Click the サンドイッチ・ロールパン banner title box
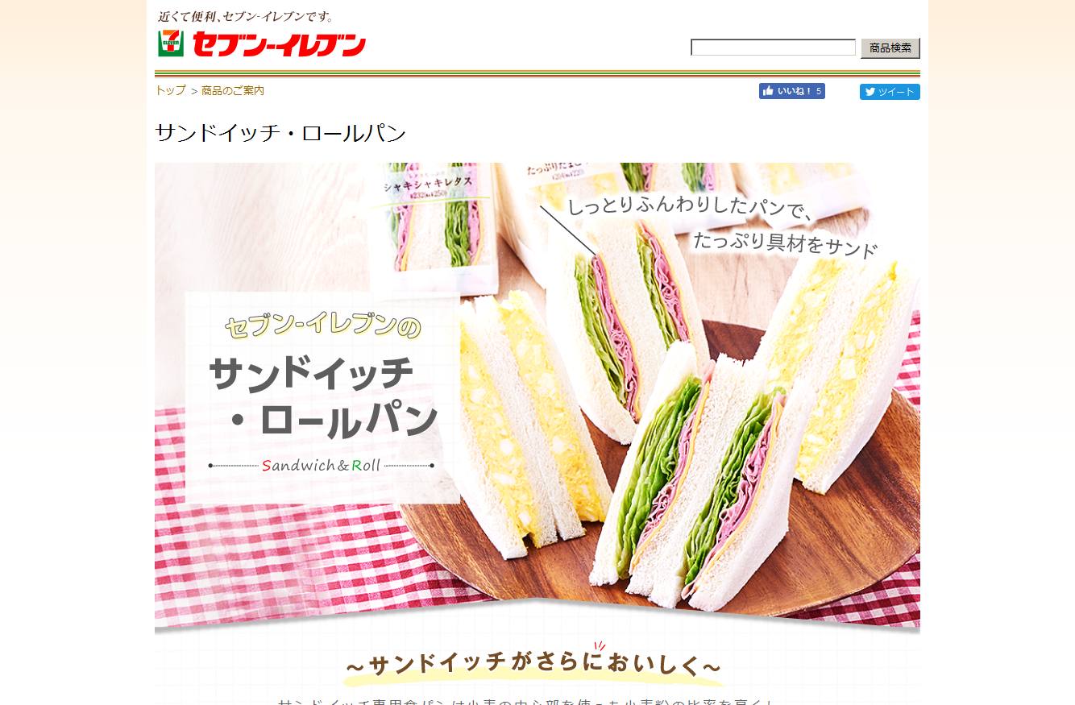This screenshot has width=1075, height=705. tap(322, 398)
